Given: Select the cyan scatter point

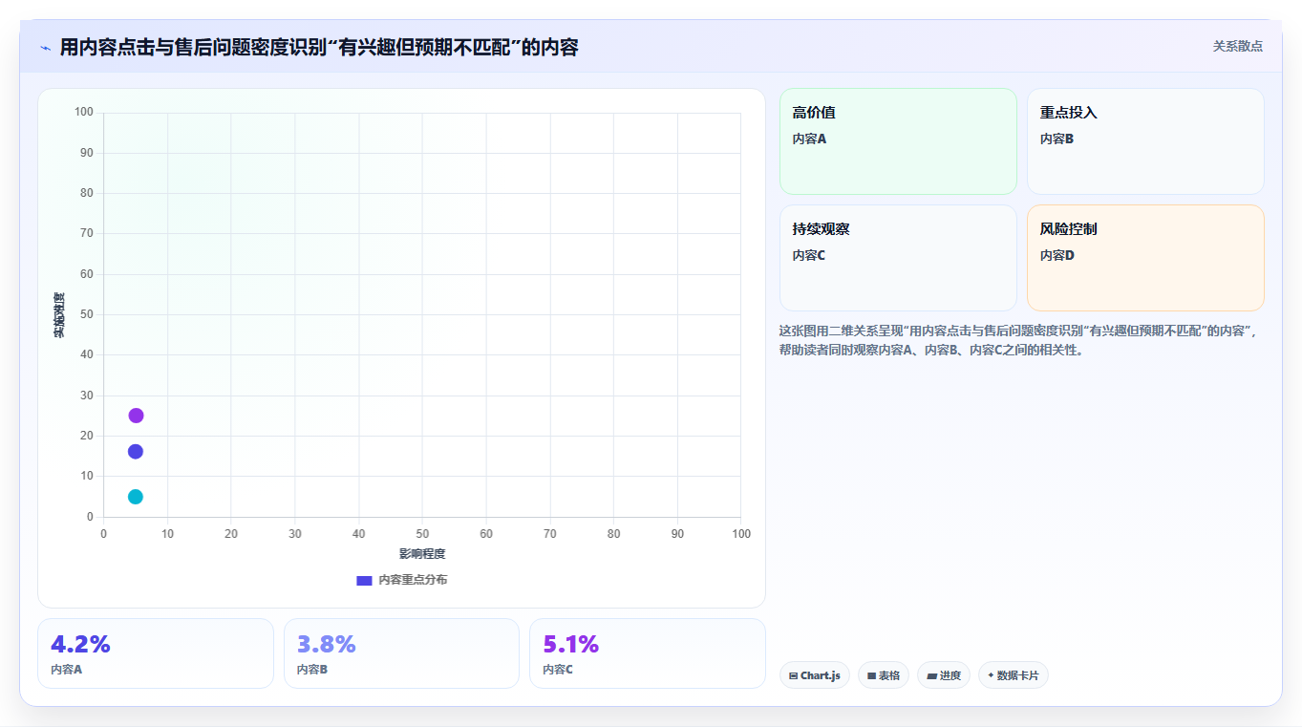Looking at the screenshot, I should point(136,497).
